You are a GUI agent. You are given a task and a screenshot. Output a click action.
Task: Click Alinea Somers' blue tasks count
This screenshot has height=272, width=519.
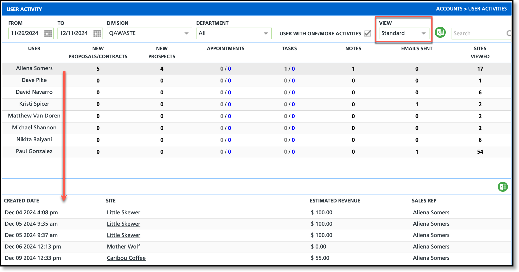(293, 69)
